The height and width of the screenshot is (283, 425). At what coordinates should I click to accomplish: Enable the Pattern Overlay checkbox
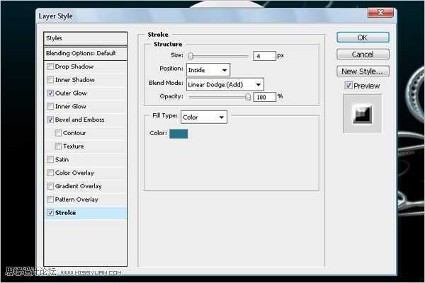[50, 200]
